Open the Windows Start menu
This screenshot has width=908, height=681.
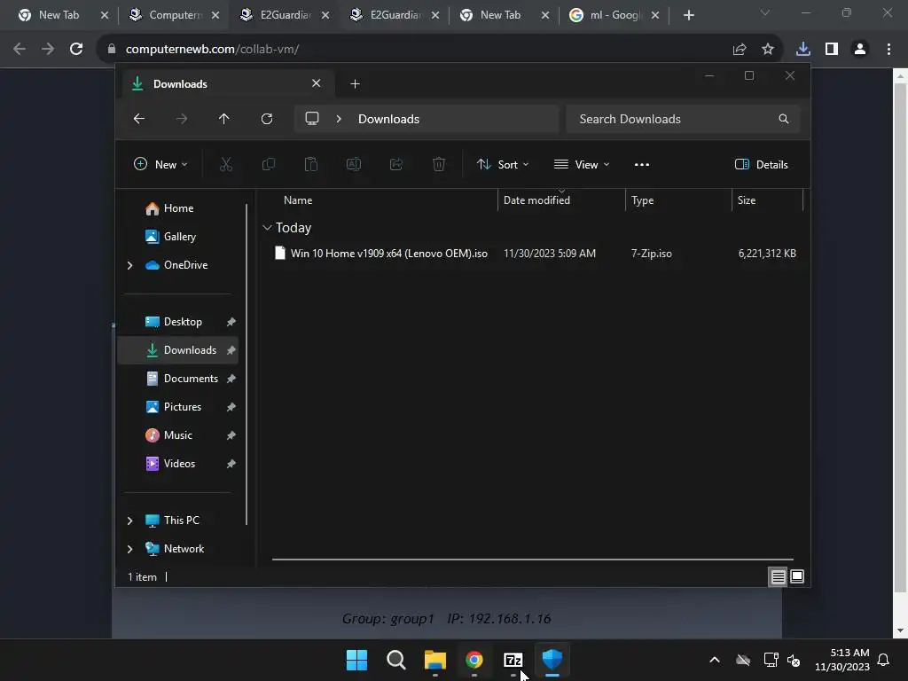(x=356, y=660)
